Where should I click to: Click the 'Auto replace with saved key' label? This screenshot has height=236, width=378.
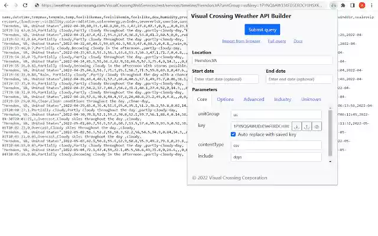point(267,135)
